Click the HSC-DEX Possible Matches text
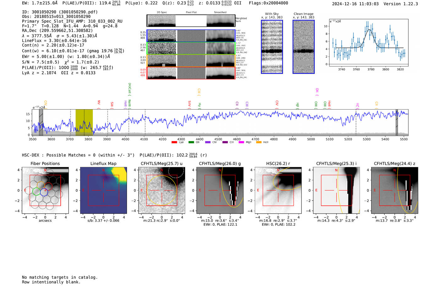Viewport: 440px width, 299px height. [x=78, y=155]
